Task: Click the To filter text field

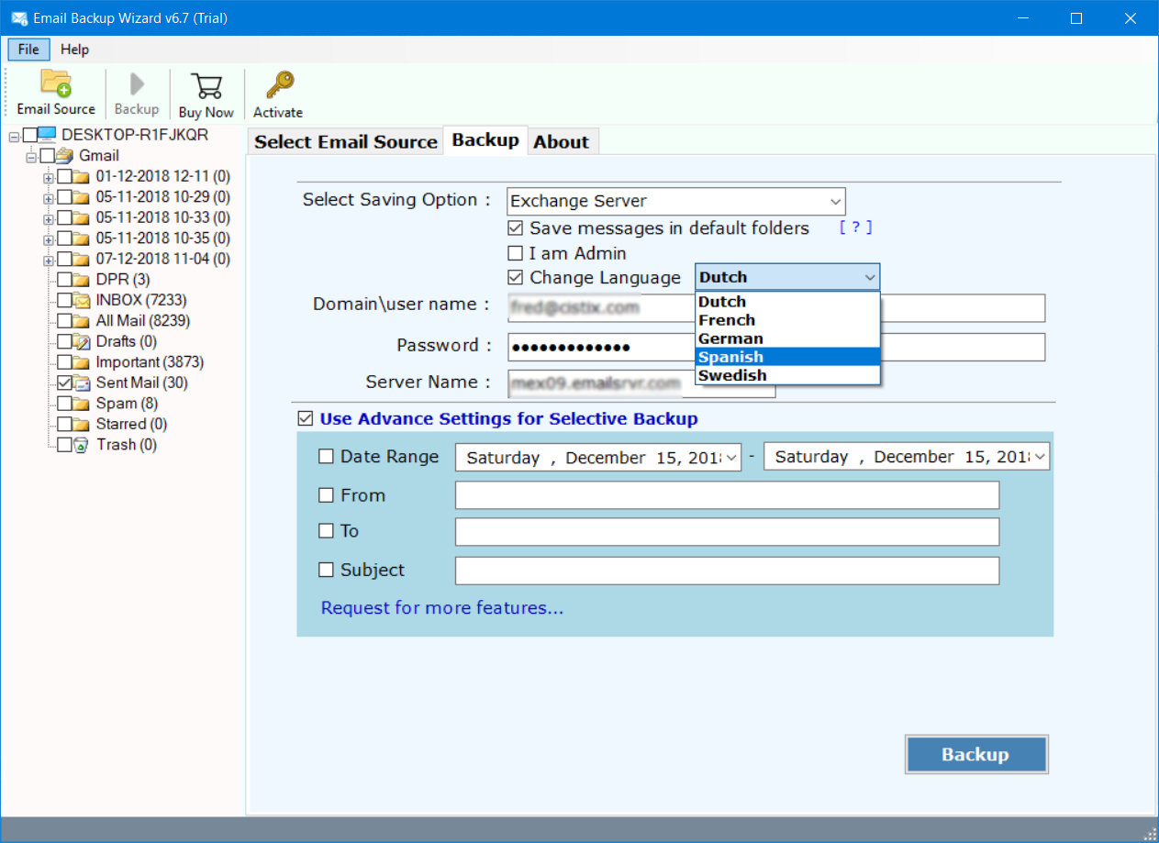Action: click(x=727, y=532)
